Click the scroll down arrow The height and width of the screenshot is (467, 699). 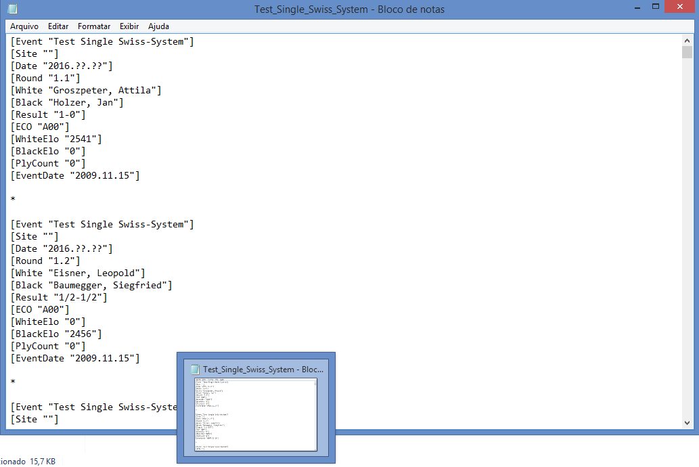click(687, 422)
